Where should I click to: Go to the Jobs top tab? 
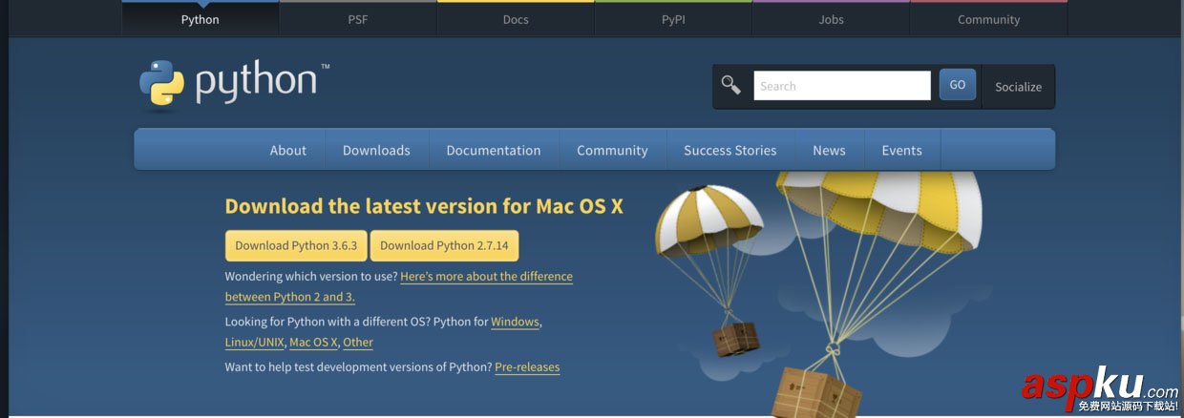pyautogui.click(x=831, y=19)
